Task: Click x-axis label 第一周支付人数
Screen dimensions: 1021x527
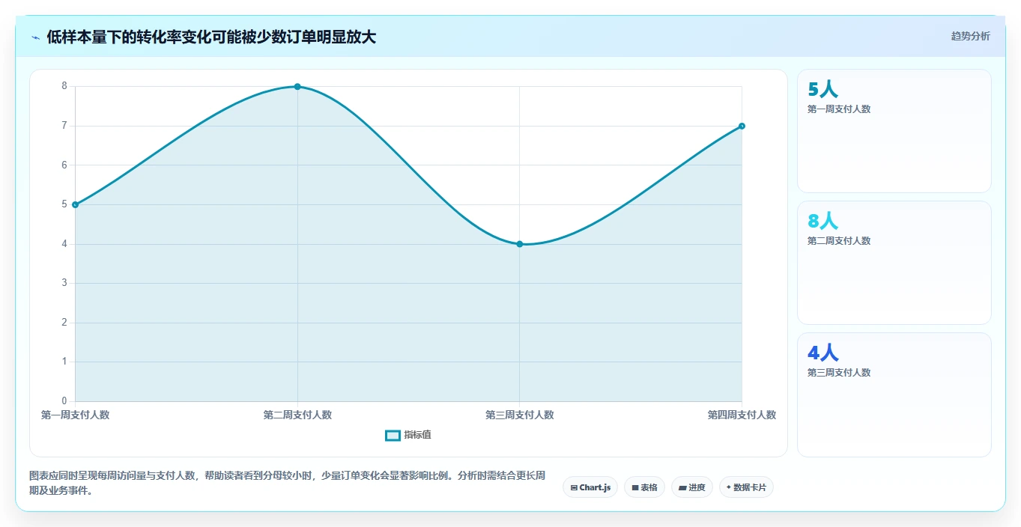Action: (75, 415)
